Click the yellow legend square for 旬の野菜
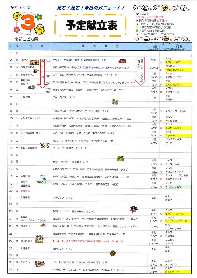 (x=137, y=27)
